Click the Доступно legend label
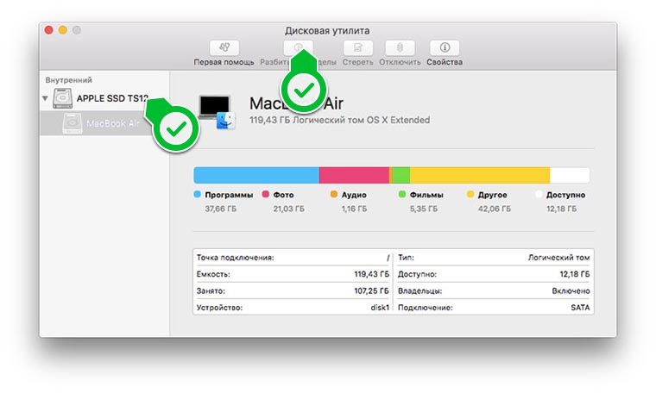Image resolution: width=656 pixels, height=393 pixels. (x=565, y=195)
